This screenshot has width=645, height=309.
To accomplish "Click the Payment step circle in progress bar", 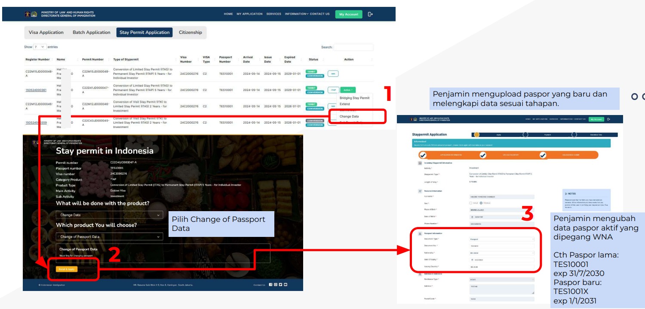I will (x=525, y=135).
